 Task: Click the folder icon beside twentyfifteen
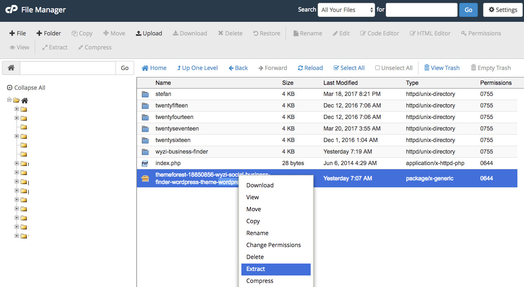[145, 106]
